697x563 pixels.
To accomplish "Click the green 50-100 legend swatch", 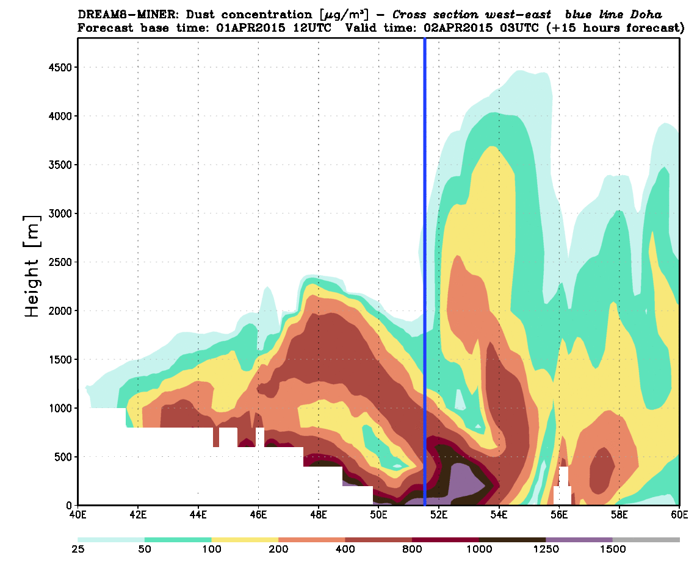I will pos(178,539).
